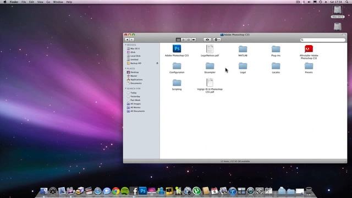Open uTorrent from the Dock

[x=196, y=191]
